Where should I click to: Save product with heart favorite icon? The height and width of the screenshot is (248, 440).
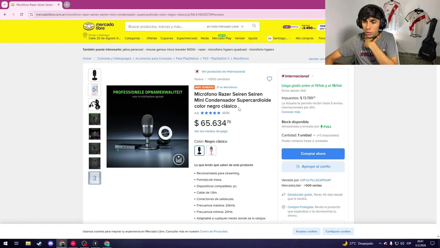point(269,79)
